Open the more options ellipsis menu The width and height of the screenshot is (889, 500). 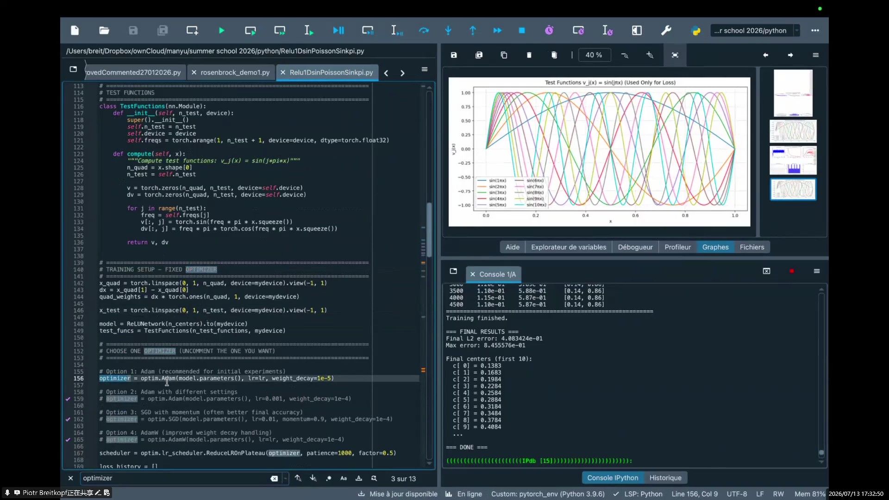pyautogui.click(x=815, y=31)
